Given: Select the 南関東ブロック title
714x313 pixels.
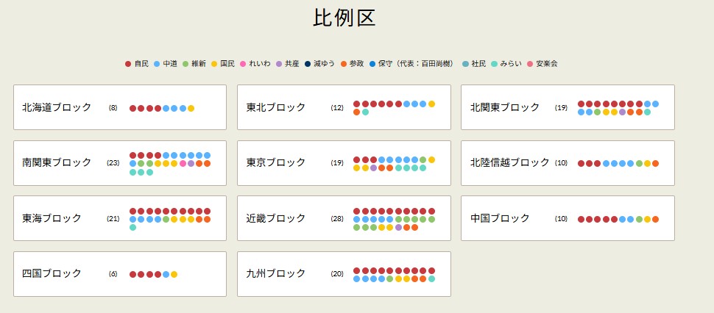Looking at the screenshot, I should pyautogui.click(x=57, y=162).
